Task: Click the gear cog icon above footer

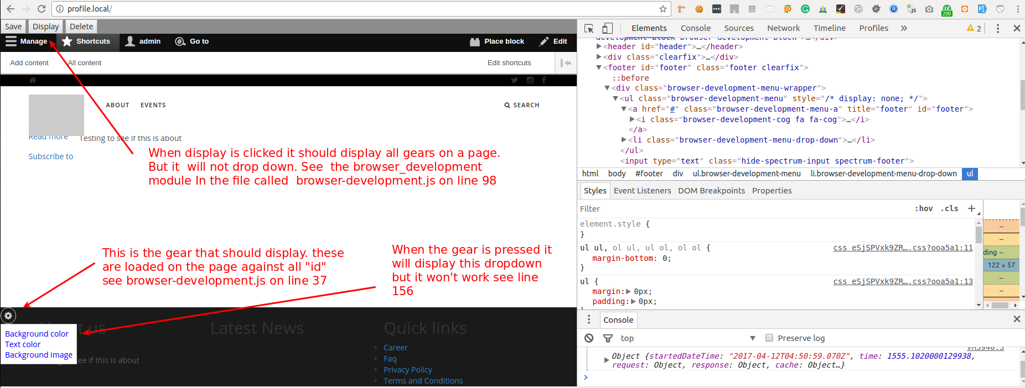Action: pyautogui.click(x=8, y=316)
